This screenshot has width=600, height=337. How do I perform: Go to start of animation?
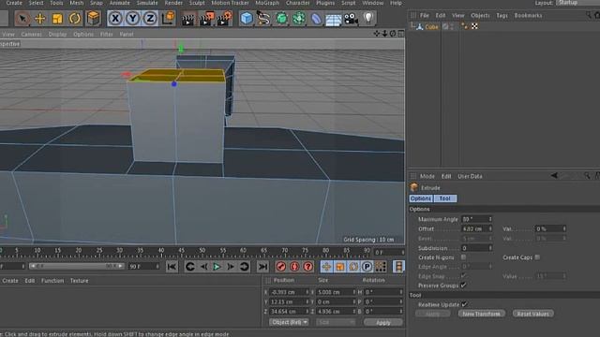(172, 267)
